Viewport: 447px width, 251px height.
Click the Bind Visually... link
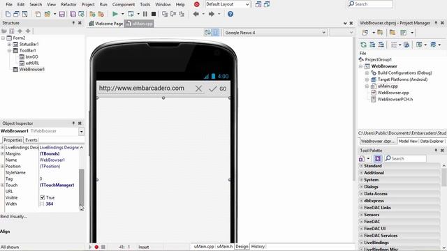coord(14,217)
